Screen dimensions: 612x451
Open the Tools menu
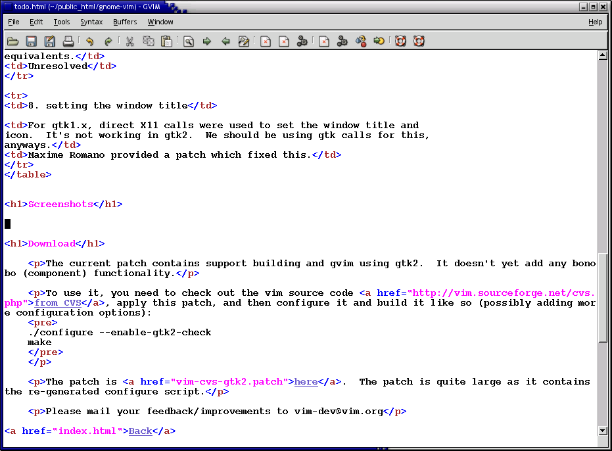pos(62,22)
